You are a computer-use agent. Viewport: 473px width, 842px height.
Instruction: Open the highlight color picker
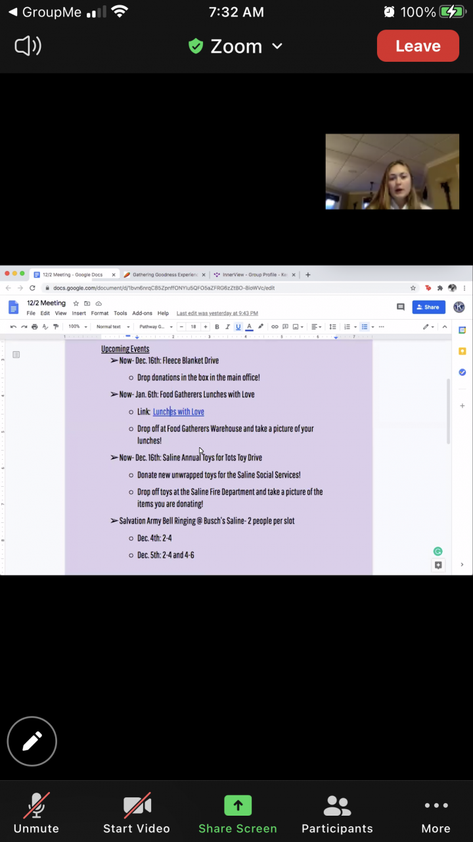pyautogui.click(x=260, y=327)
